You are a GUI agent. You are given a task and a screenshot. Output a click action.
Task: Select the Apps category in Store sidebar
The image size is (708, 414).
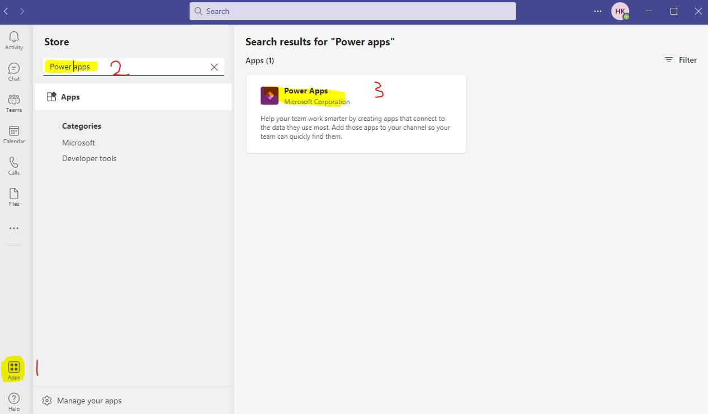tap(70, 96)
